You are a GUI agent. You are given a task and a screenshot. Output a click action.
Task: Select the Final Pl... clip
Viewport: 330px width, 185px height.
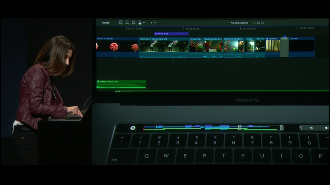tap(260, 48)
